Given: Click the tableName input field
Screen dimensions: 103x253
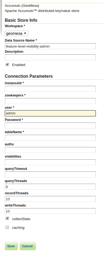Looking at the screenshot, I should click(x=50, y=138).
